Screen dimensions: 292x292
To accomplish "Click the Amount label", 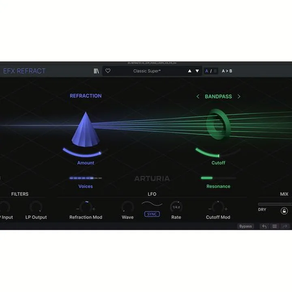I will [86, 163].
